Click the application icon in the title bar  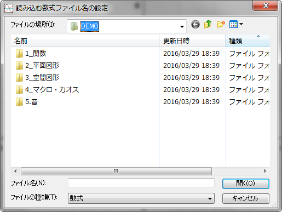click(x=9, y=8)
